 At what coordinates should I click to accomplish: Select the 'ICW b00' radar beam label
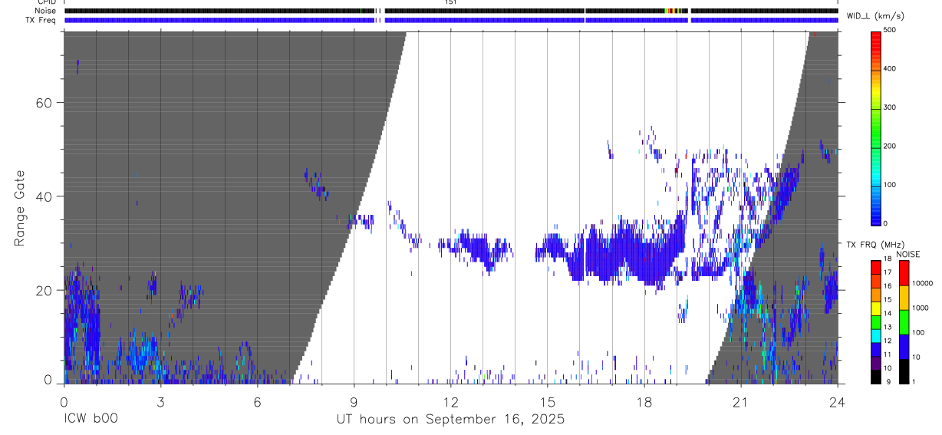coord(91,420)
